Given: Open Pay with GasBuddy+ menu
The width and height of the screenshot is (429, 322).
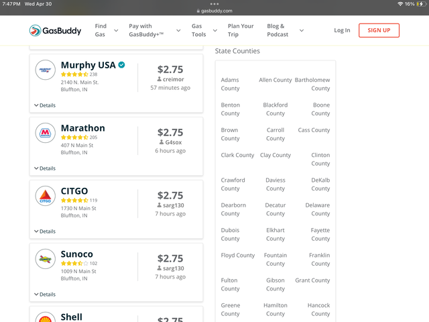Looking at the screenshot, I should (155, 30).
